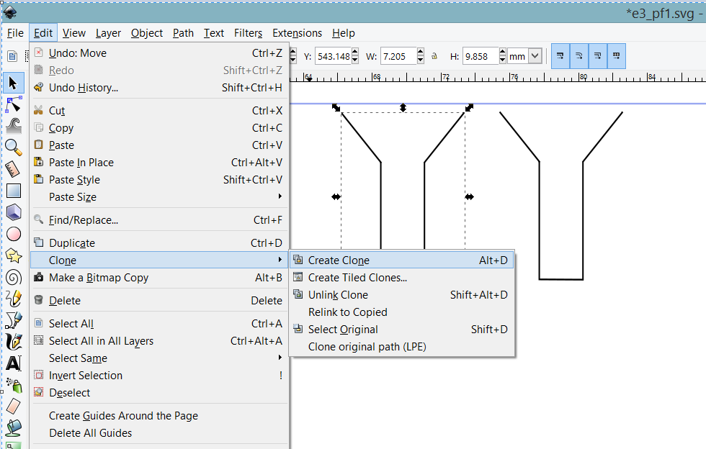Choose Paste In Place
706x449 pixels.
[x=159, y=163]
